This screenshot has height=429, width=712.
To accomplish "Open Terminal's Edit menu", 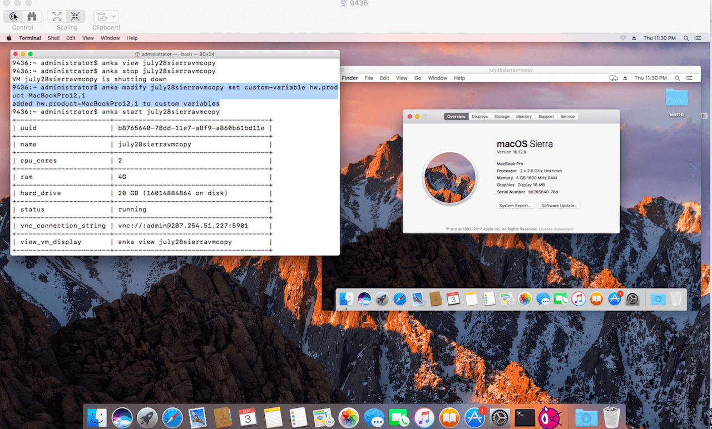I will 71,38.
